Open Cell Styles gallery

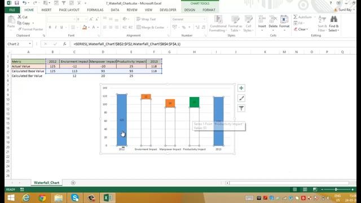coord(248,24)
